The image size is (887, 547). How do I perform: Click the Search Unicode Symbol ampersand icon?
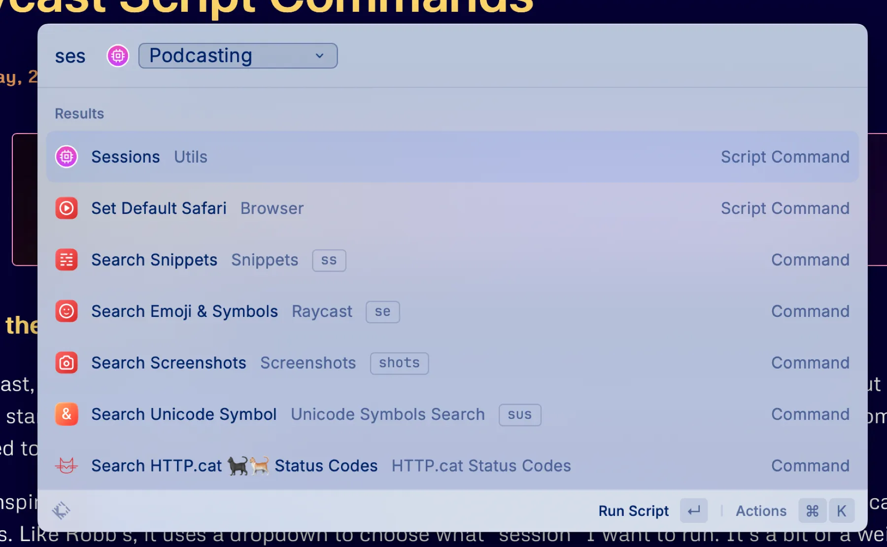click(x=67, y=414)
